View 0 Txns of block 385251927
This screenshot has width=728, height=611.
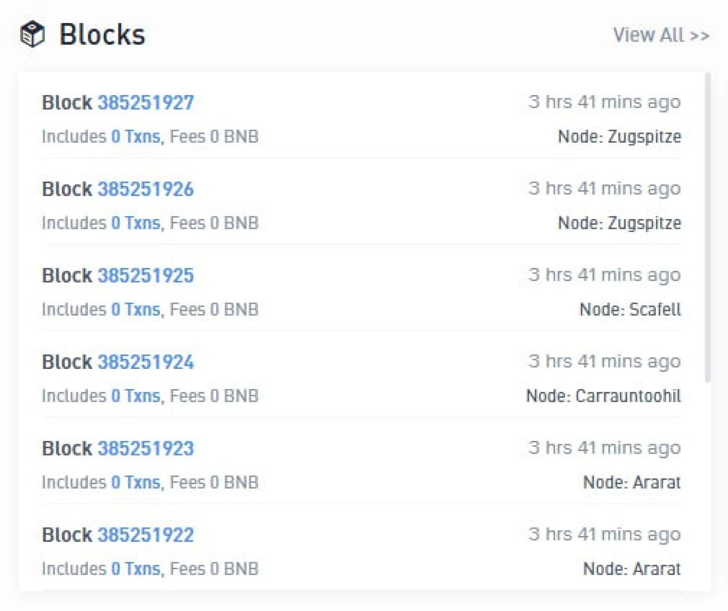tap(136, 137)
